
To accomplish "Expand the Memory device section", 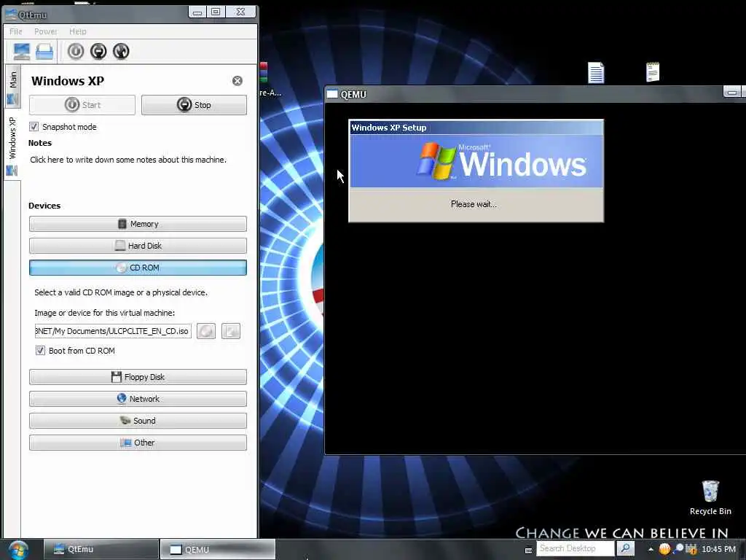I will click(x=138, y=224).
